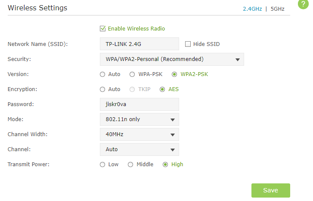Enable the Hide SSID checkbox
The height and width of the screenshot is (201, 313).
(188, 44)
